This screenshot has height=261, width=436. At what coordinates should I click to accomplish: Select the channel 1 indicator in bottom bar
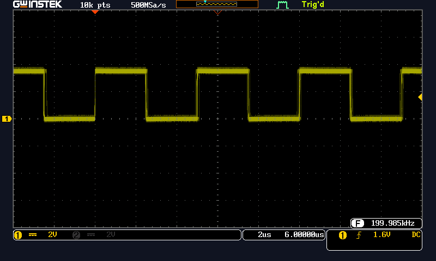[x=17, y=235]
